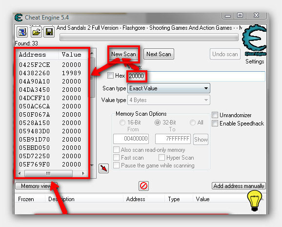The width and height of the screenshot is (282, 227).
Task: Click the Next Scan button
Action: pyautogui.click(x=159, y=54)
